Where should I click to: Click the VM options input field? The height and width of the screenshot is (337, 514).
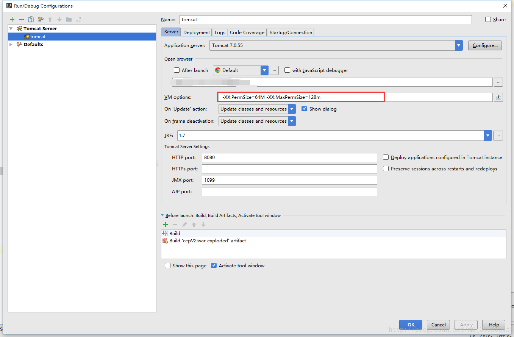[355, 97]
